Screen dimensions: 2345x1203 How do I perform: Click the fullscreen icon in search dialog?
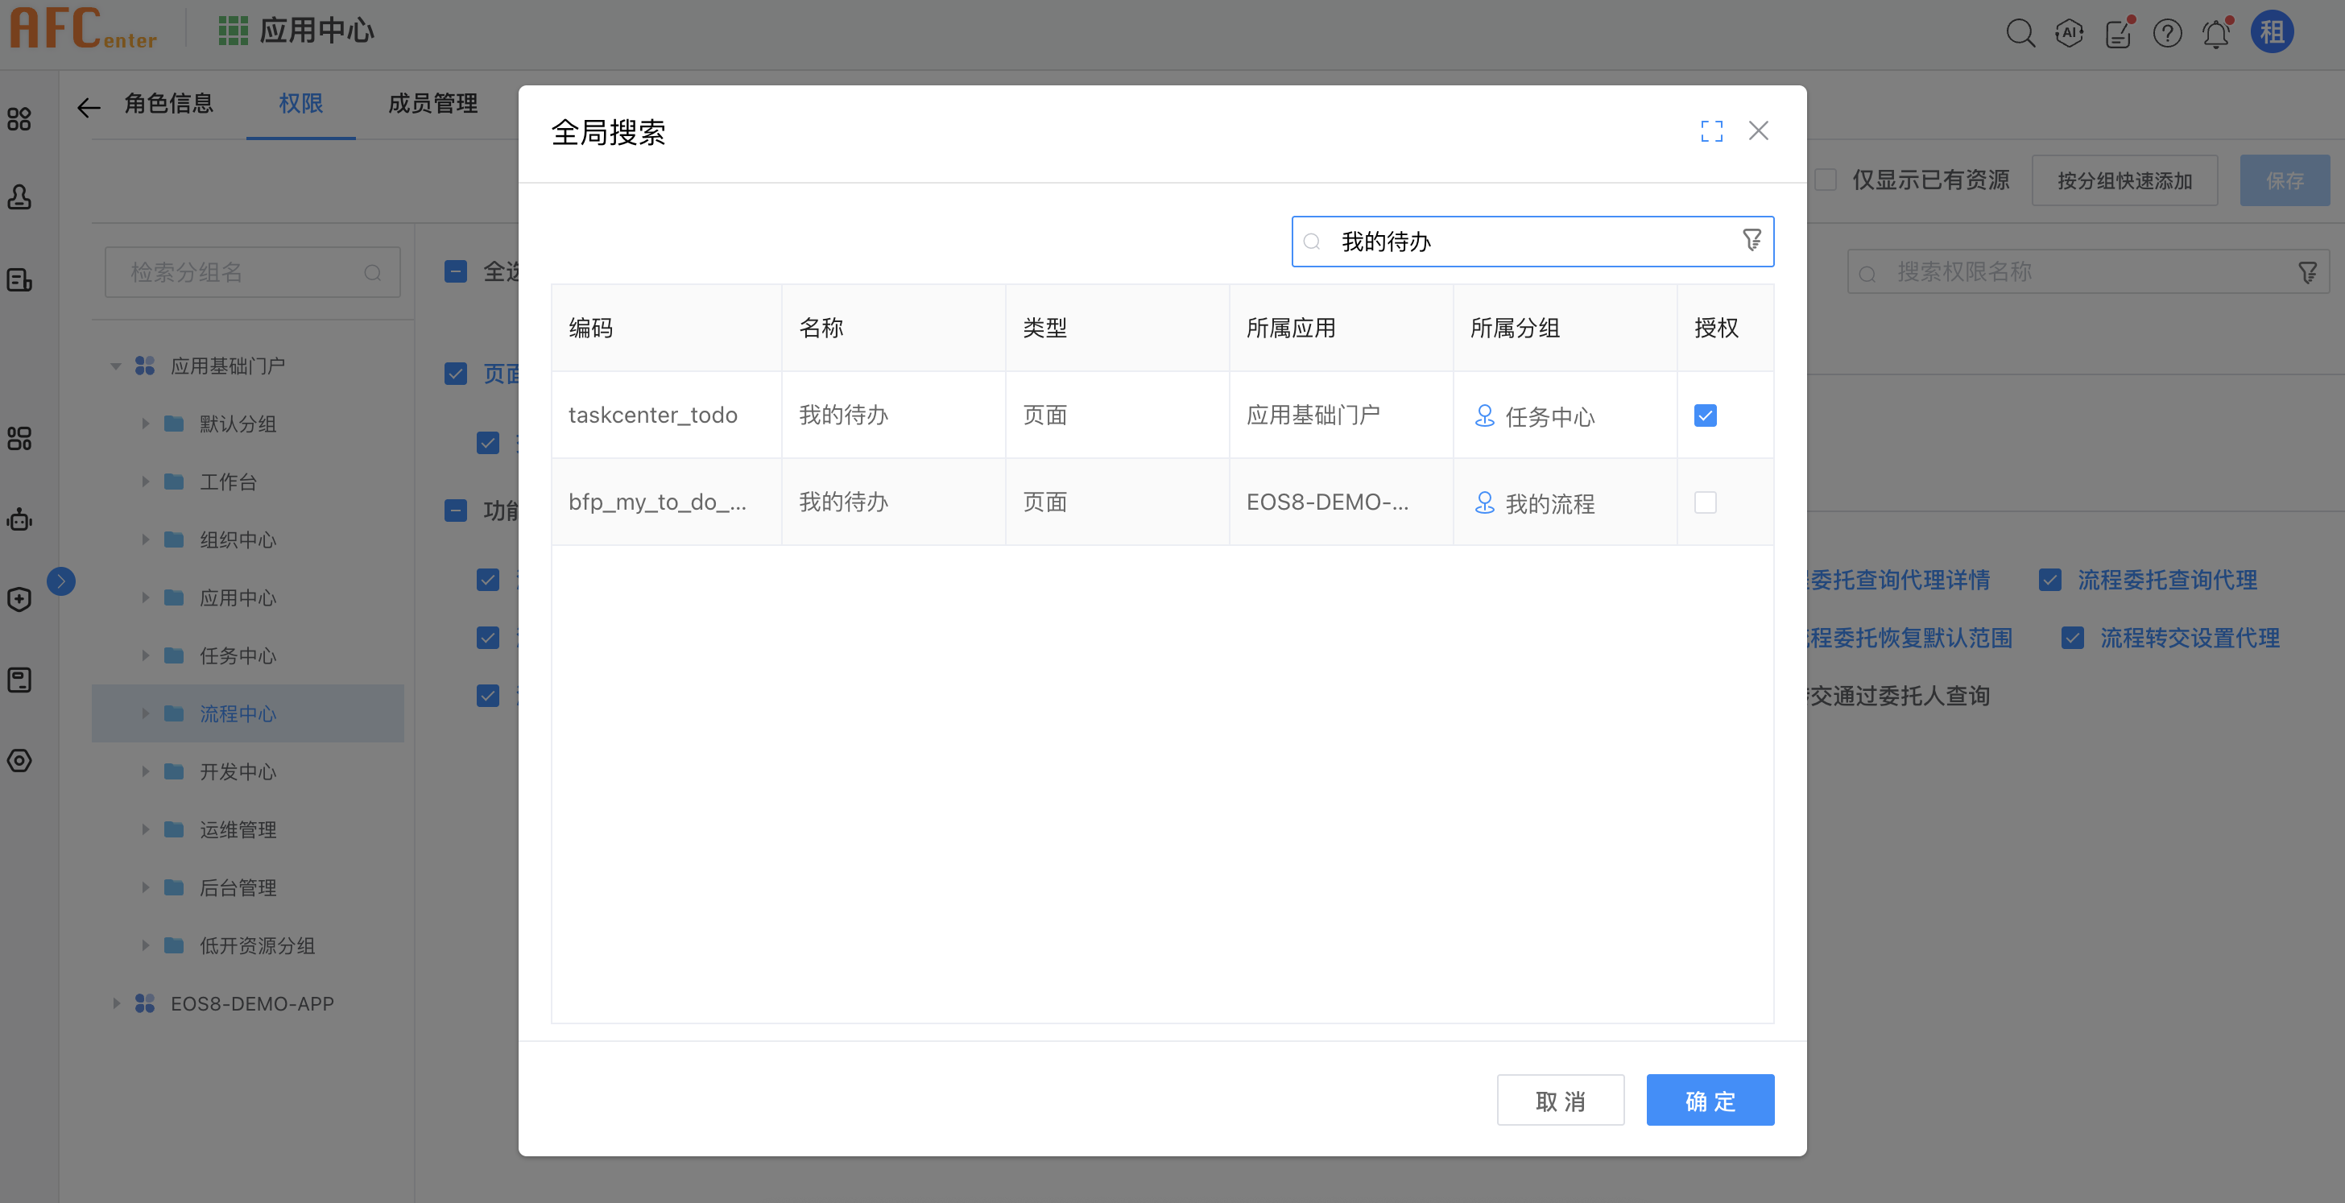(1711, 131)
